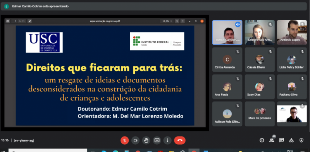Screen dimensions: 310x152
Task: Leave the call with the red hang-up button
Action: click(180, 140)
